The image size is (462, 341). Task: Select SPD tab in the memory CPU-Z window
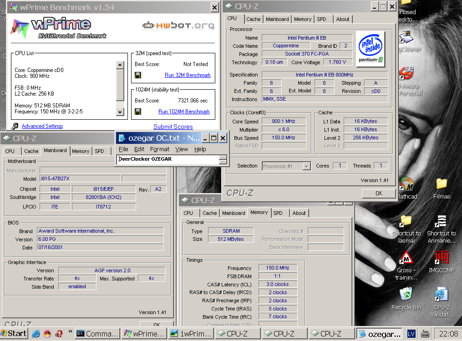(x=278, y=213)
